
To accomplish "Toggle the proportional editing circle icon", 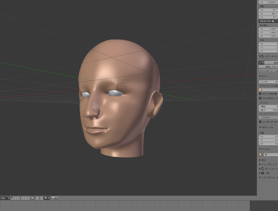I will click(37, 198).
